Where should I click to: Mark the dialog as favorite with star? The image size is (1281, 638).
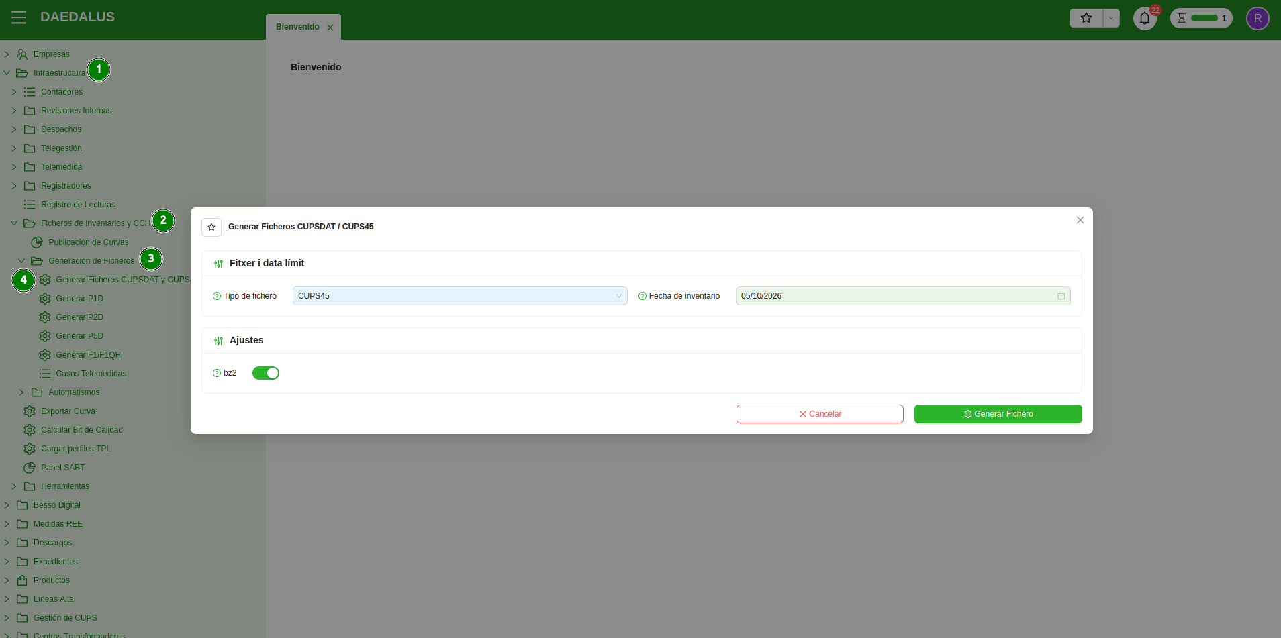[x=211, y=227]
